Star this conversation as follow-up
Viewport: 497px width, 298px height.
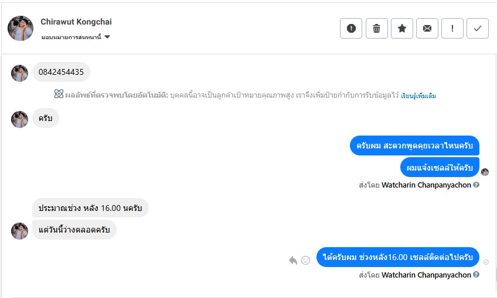click(x=402, y=28)
